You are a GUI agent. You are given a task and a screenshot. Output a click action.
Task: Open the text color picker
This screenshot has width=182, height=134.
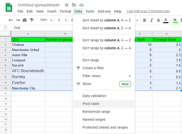166,20
